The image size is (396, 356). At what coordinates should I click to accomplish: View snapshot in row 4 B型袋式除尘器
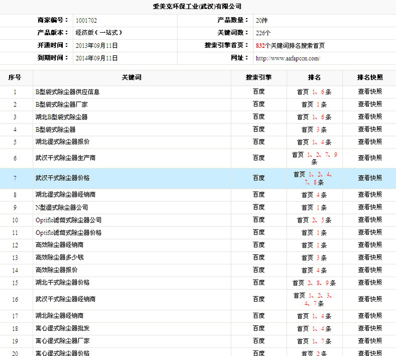click(370, 129)
